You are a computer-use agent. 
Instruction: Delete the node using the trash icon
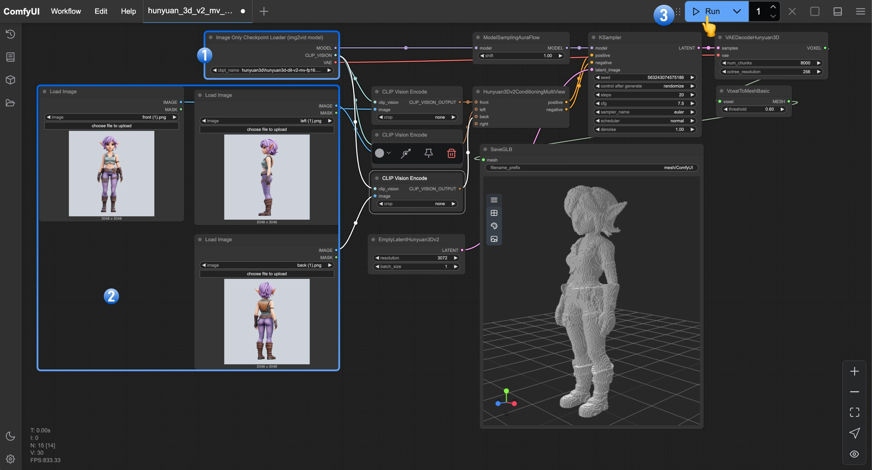pos(452,153)
